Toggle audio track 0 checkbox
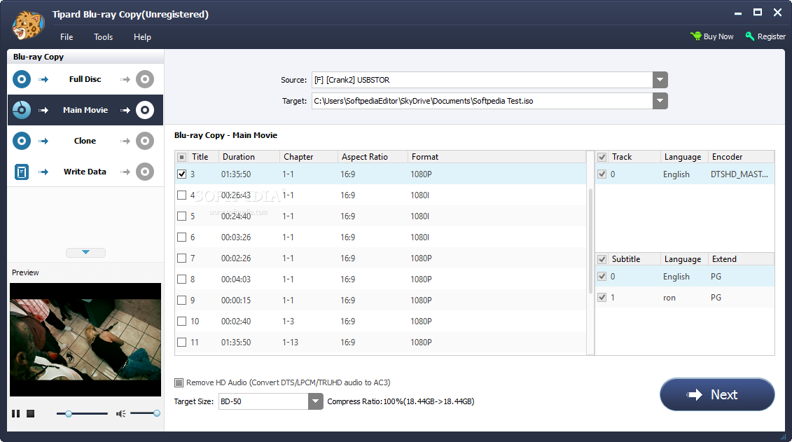This screenshot has height=442, width=792. (602, 174)
